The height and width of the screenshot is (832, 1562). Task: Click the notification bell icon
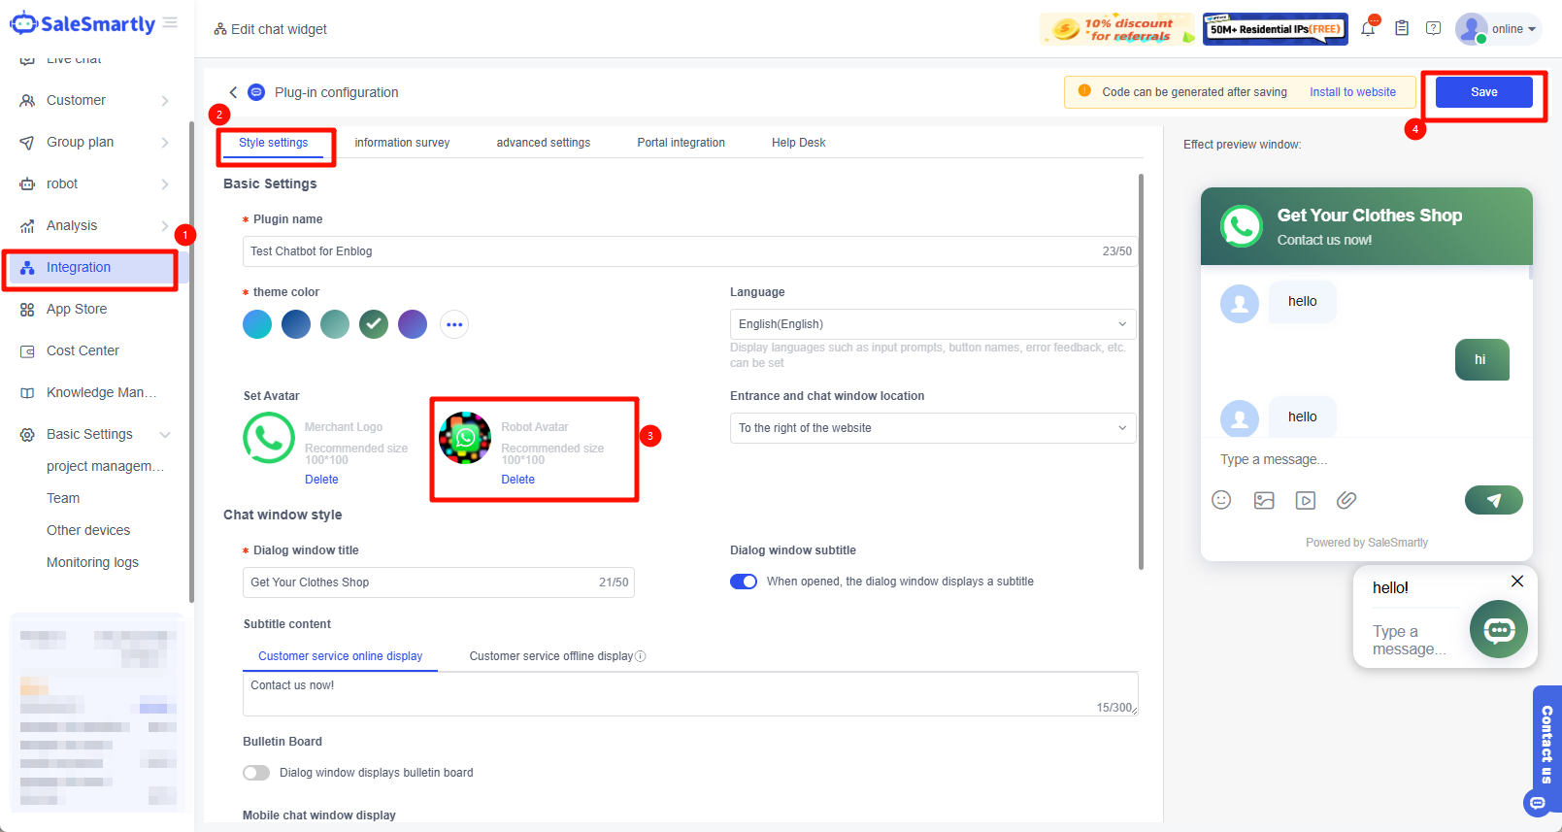pos(1368,29)
